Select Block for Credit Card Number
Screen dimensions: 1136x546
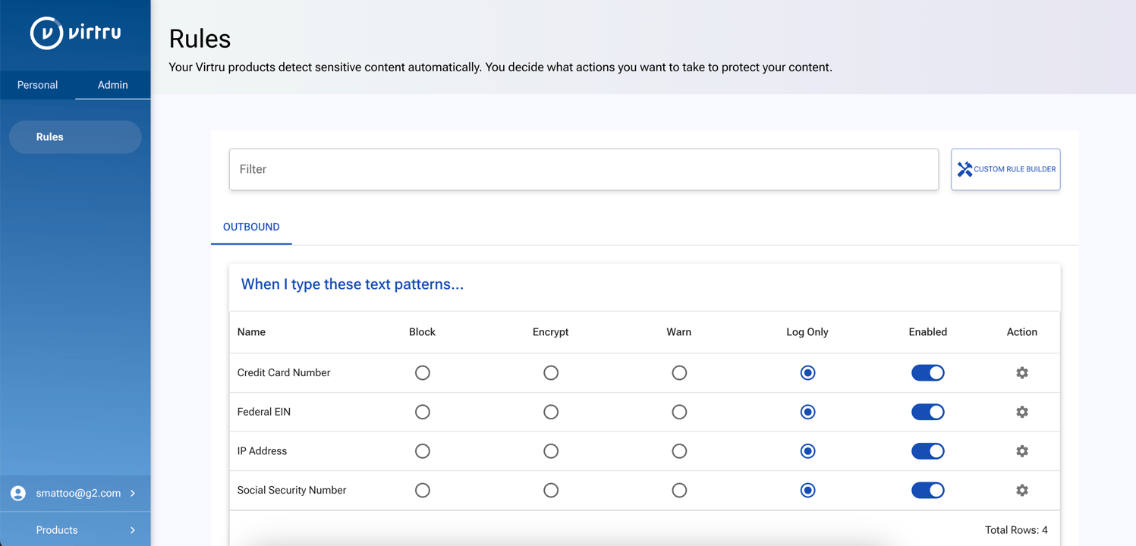423,373
